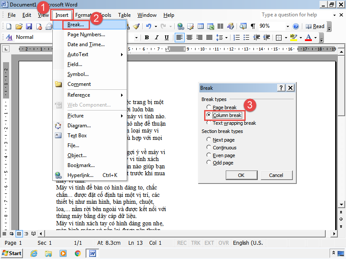This screenshot has width=346, height=259.
Task: Align text to the right
Action: [x=199, y=38]
